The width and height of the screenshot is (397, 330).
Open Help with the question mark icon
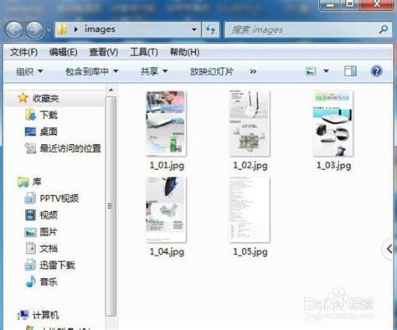pyautogui.click(x=376, y=71)
